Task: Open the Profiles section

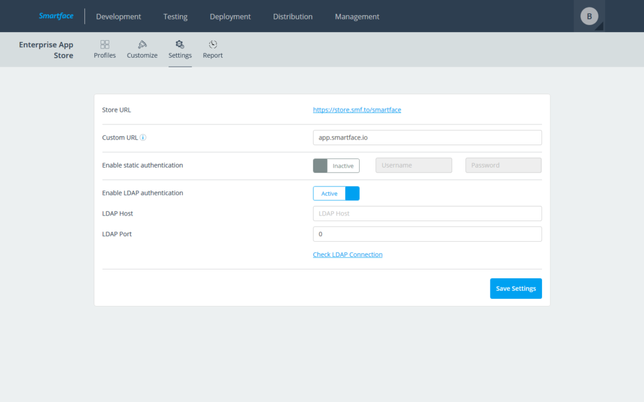Action: (x=104, y=50)
